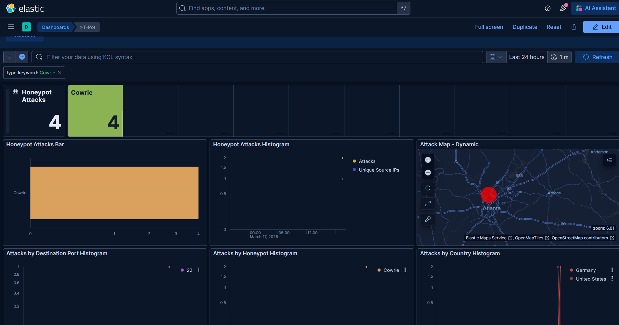Image resolution: width=619 pixels, height=325 pixels.
Task: Toggle Attacks series in histogram legend
Action: (x=367, y=161)
